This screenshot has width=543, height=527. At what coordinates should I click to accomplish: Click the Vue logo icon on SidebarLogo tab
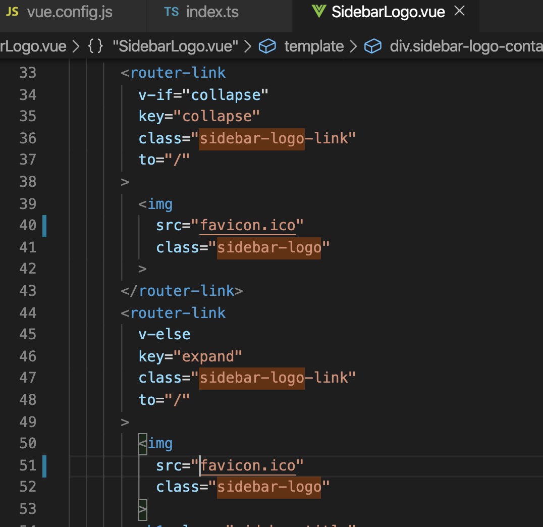click(x=318, y=12)
